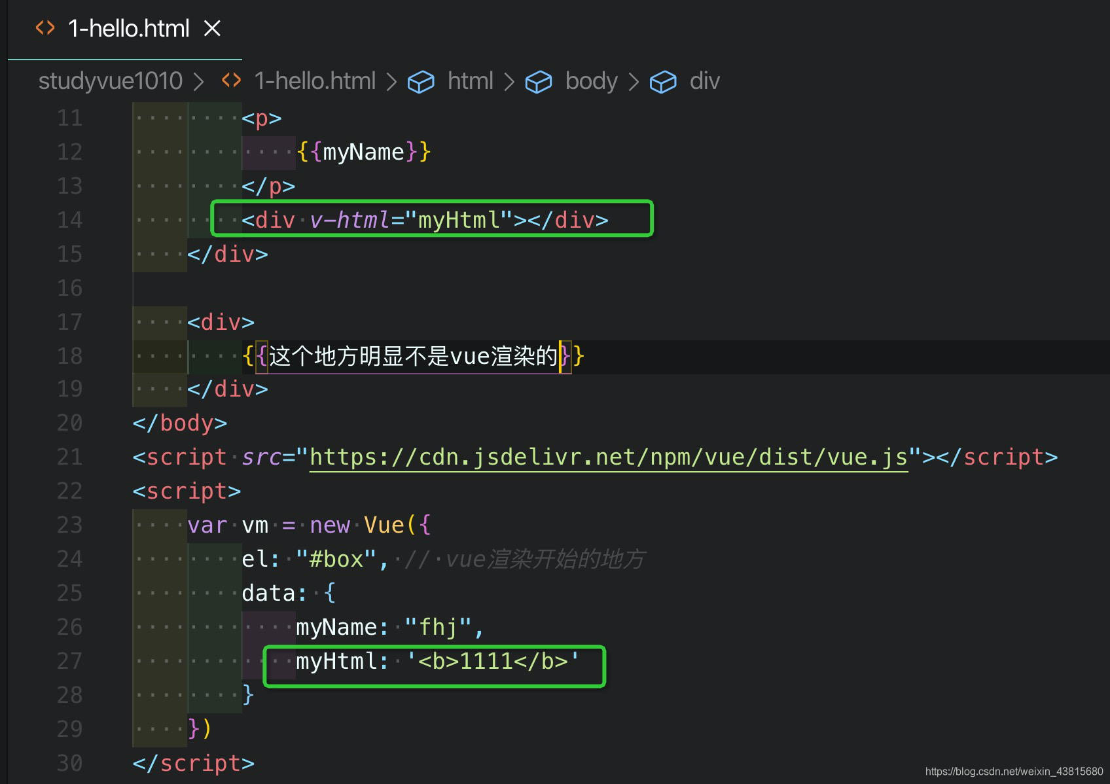Viewport: 1110px width, 784px height.
Task: Click the var keyword on line 23
Action: pos(207,525)
